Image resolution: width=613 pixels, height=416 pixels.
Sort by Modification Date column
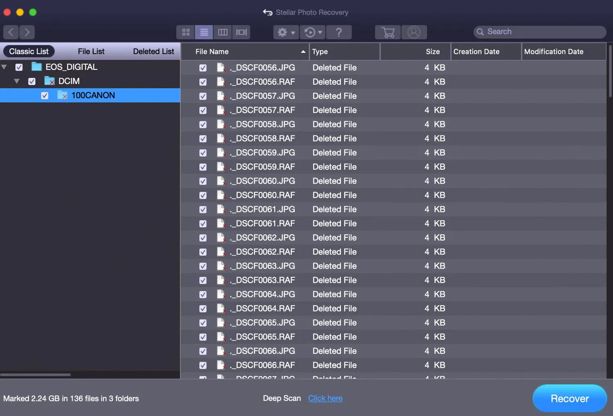coord(564,52)
